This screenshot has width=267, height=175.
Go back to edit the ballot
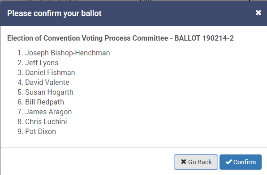tap(196, 162)
